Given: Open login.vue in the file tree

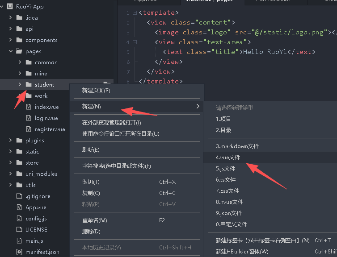Looking at the screenshot, I should tap(46, 118).
